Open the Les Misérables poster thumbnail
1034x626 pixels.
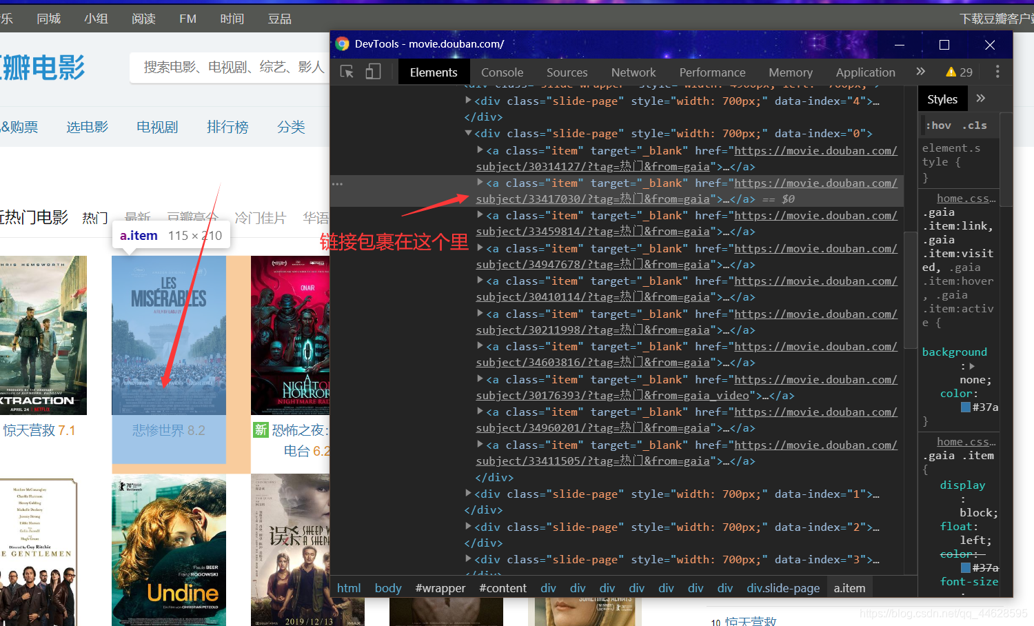point(169,335)
